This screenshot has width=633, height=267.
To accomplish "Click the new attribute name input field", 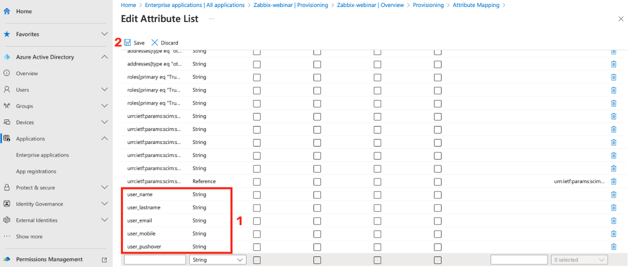I will pos(154,260).
